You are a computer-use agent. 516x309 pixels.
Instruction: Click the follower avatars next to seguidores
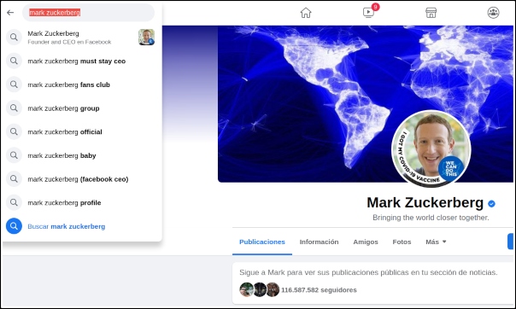click(260, 289)
